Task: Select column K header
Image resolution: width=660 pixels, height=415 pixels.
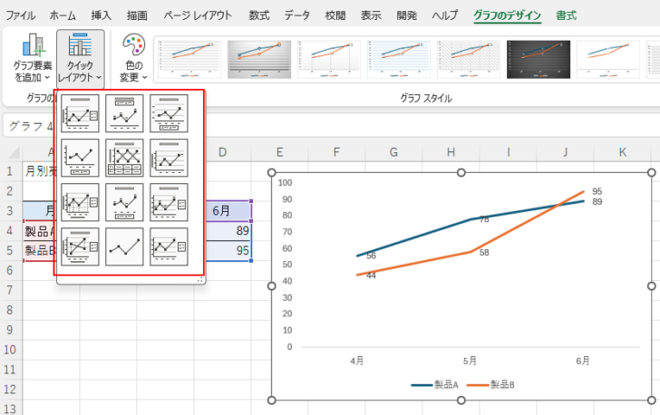Action: [623, 152]
